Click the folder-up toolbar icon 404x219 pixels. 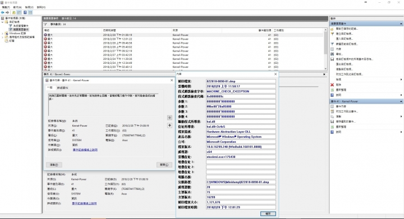(14, 12)
